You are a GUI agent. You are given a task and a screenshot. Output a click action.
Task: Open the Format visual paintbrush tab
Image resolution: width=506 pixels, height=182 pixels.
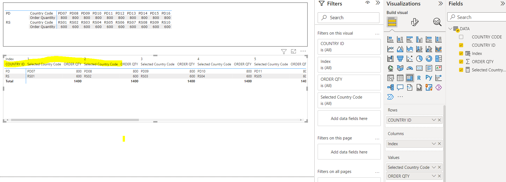point(415,22)
